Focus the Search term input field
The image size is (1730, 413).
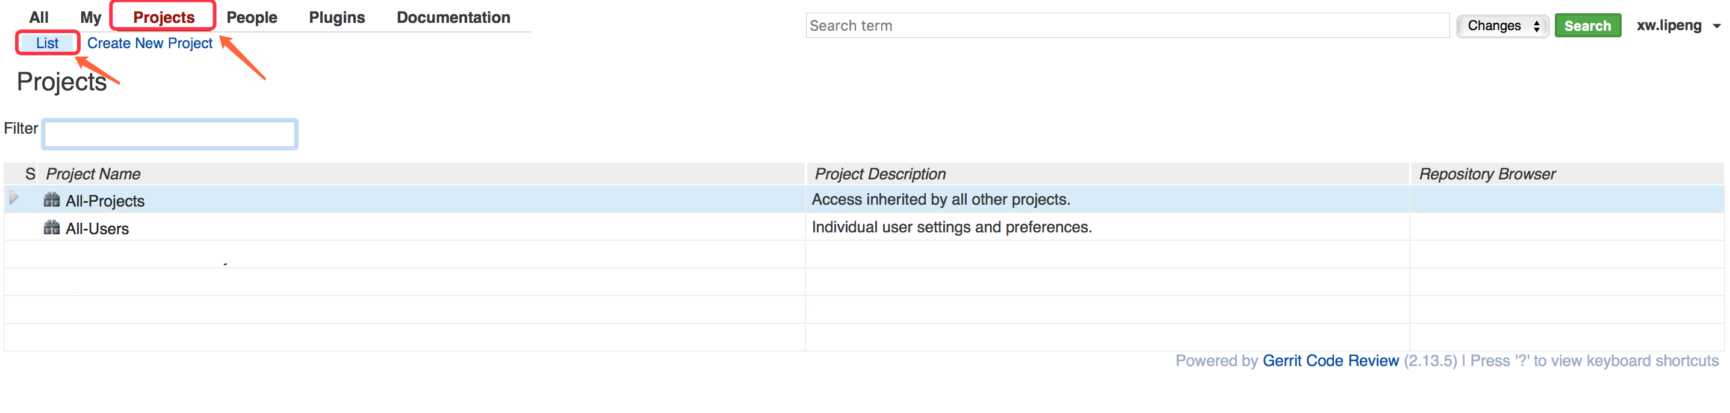tap(1127, 26)
